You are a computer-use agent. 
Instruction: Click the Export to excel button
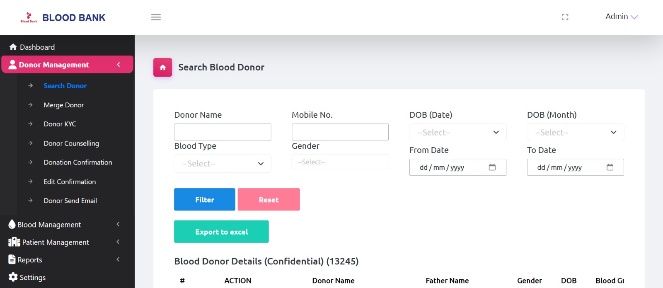(x=221, y=231)
